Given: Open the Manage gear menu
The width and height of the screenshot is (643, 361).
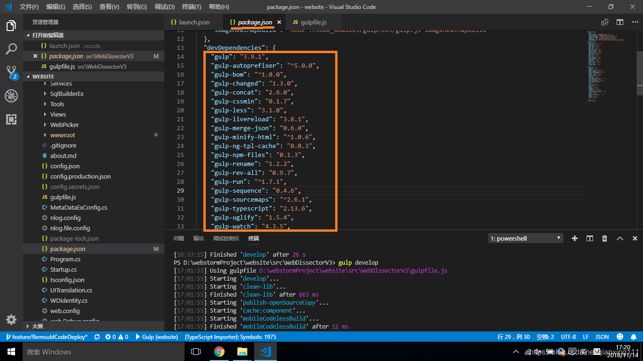Looking at the screenshot, I should tap(11, 320).
